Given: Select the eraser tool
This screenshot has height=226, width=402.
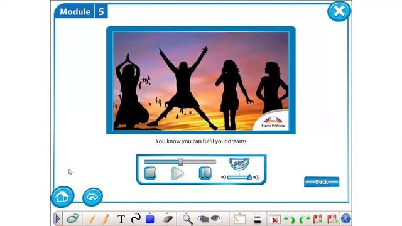Looking at the screenshot, I should [x=167, y=218].
